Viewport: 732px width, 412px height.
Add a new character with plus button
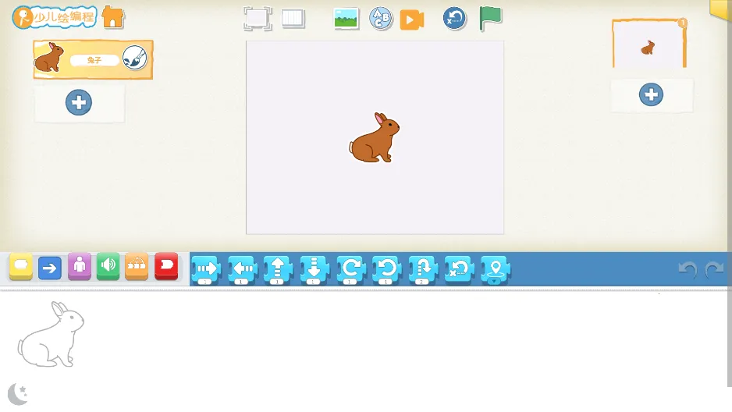coord(79,102)
